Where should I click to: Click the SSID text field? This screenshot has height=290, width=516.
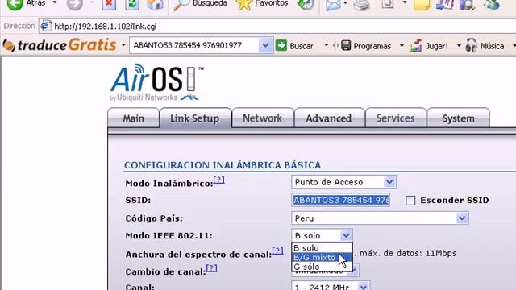(340, 200)
